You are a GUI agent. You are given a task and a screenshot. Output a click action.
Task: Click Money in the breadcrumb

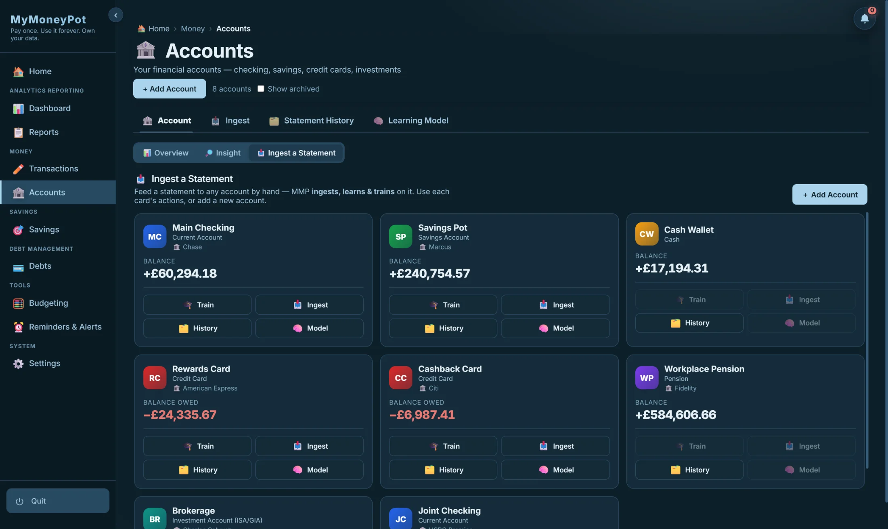(193, 29)
